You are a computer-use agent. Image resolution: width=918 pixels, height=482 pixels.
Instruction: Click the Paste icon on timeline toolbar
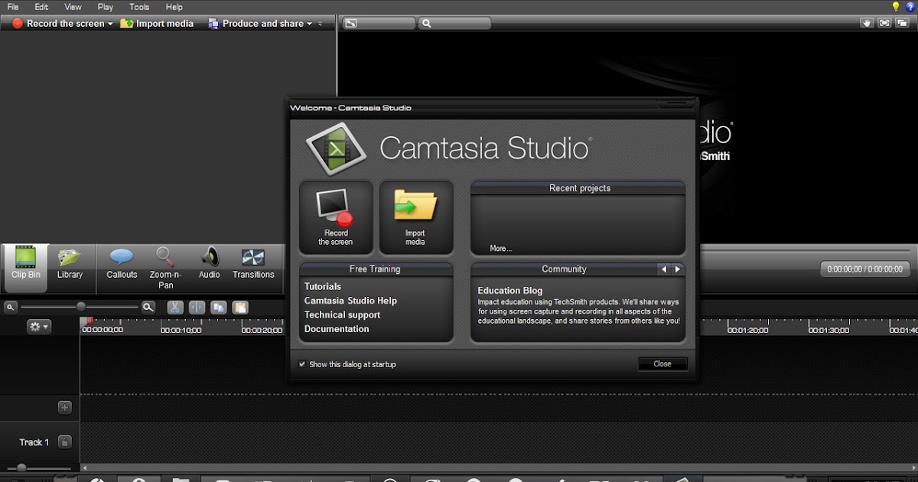[x=240, y=307]
